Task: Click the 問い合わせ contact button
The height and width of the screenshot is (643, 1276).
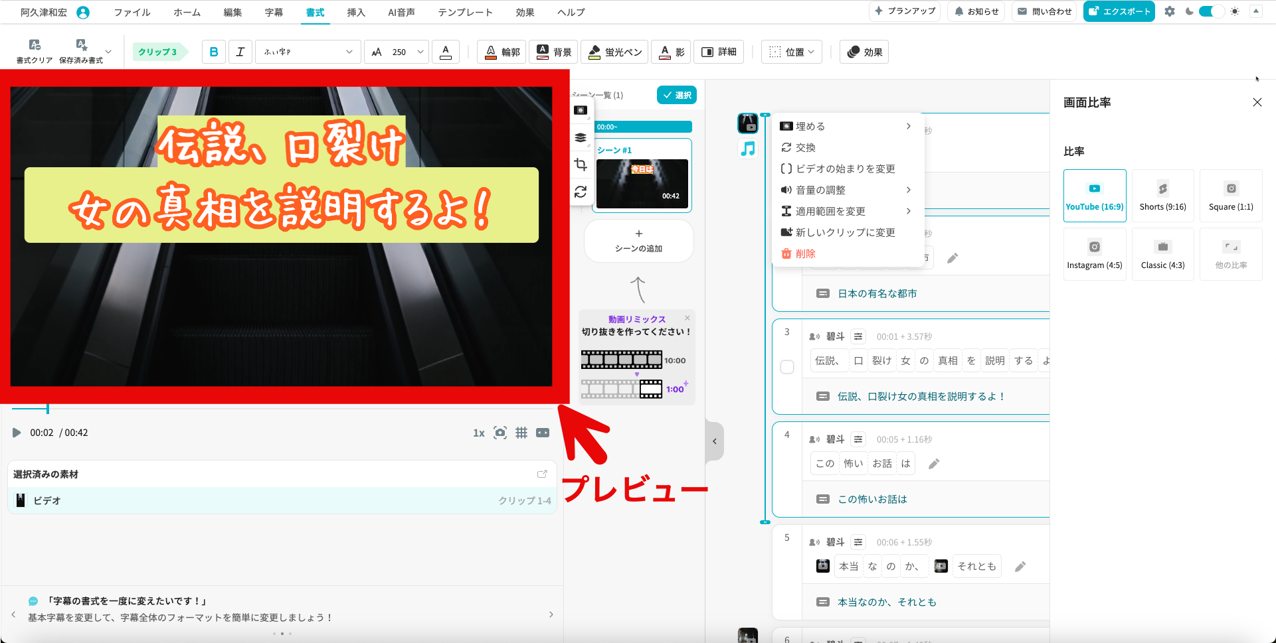Action: pos(1045,11)
